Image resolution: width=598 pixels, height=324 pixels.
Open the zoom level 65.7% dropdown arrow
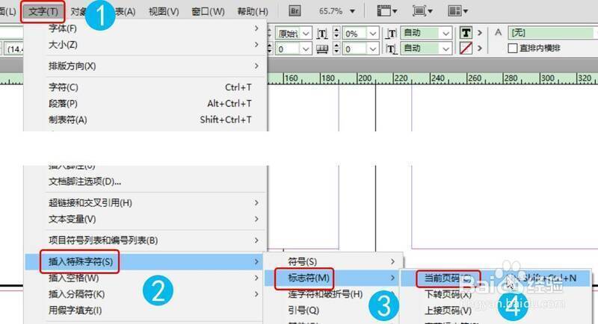[352, 11]
